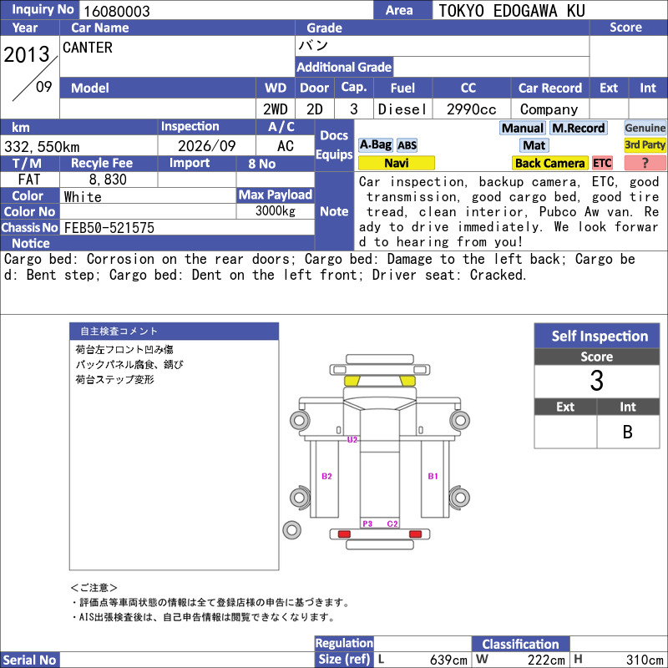Click engine displacement 2990cc
This screenshot has width=668, height=668.
click(x=471, y=109)
